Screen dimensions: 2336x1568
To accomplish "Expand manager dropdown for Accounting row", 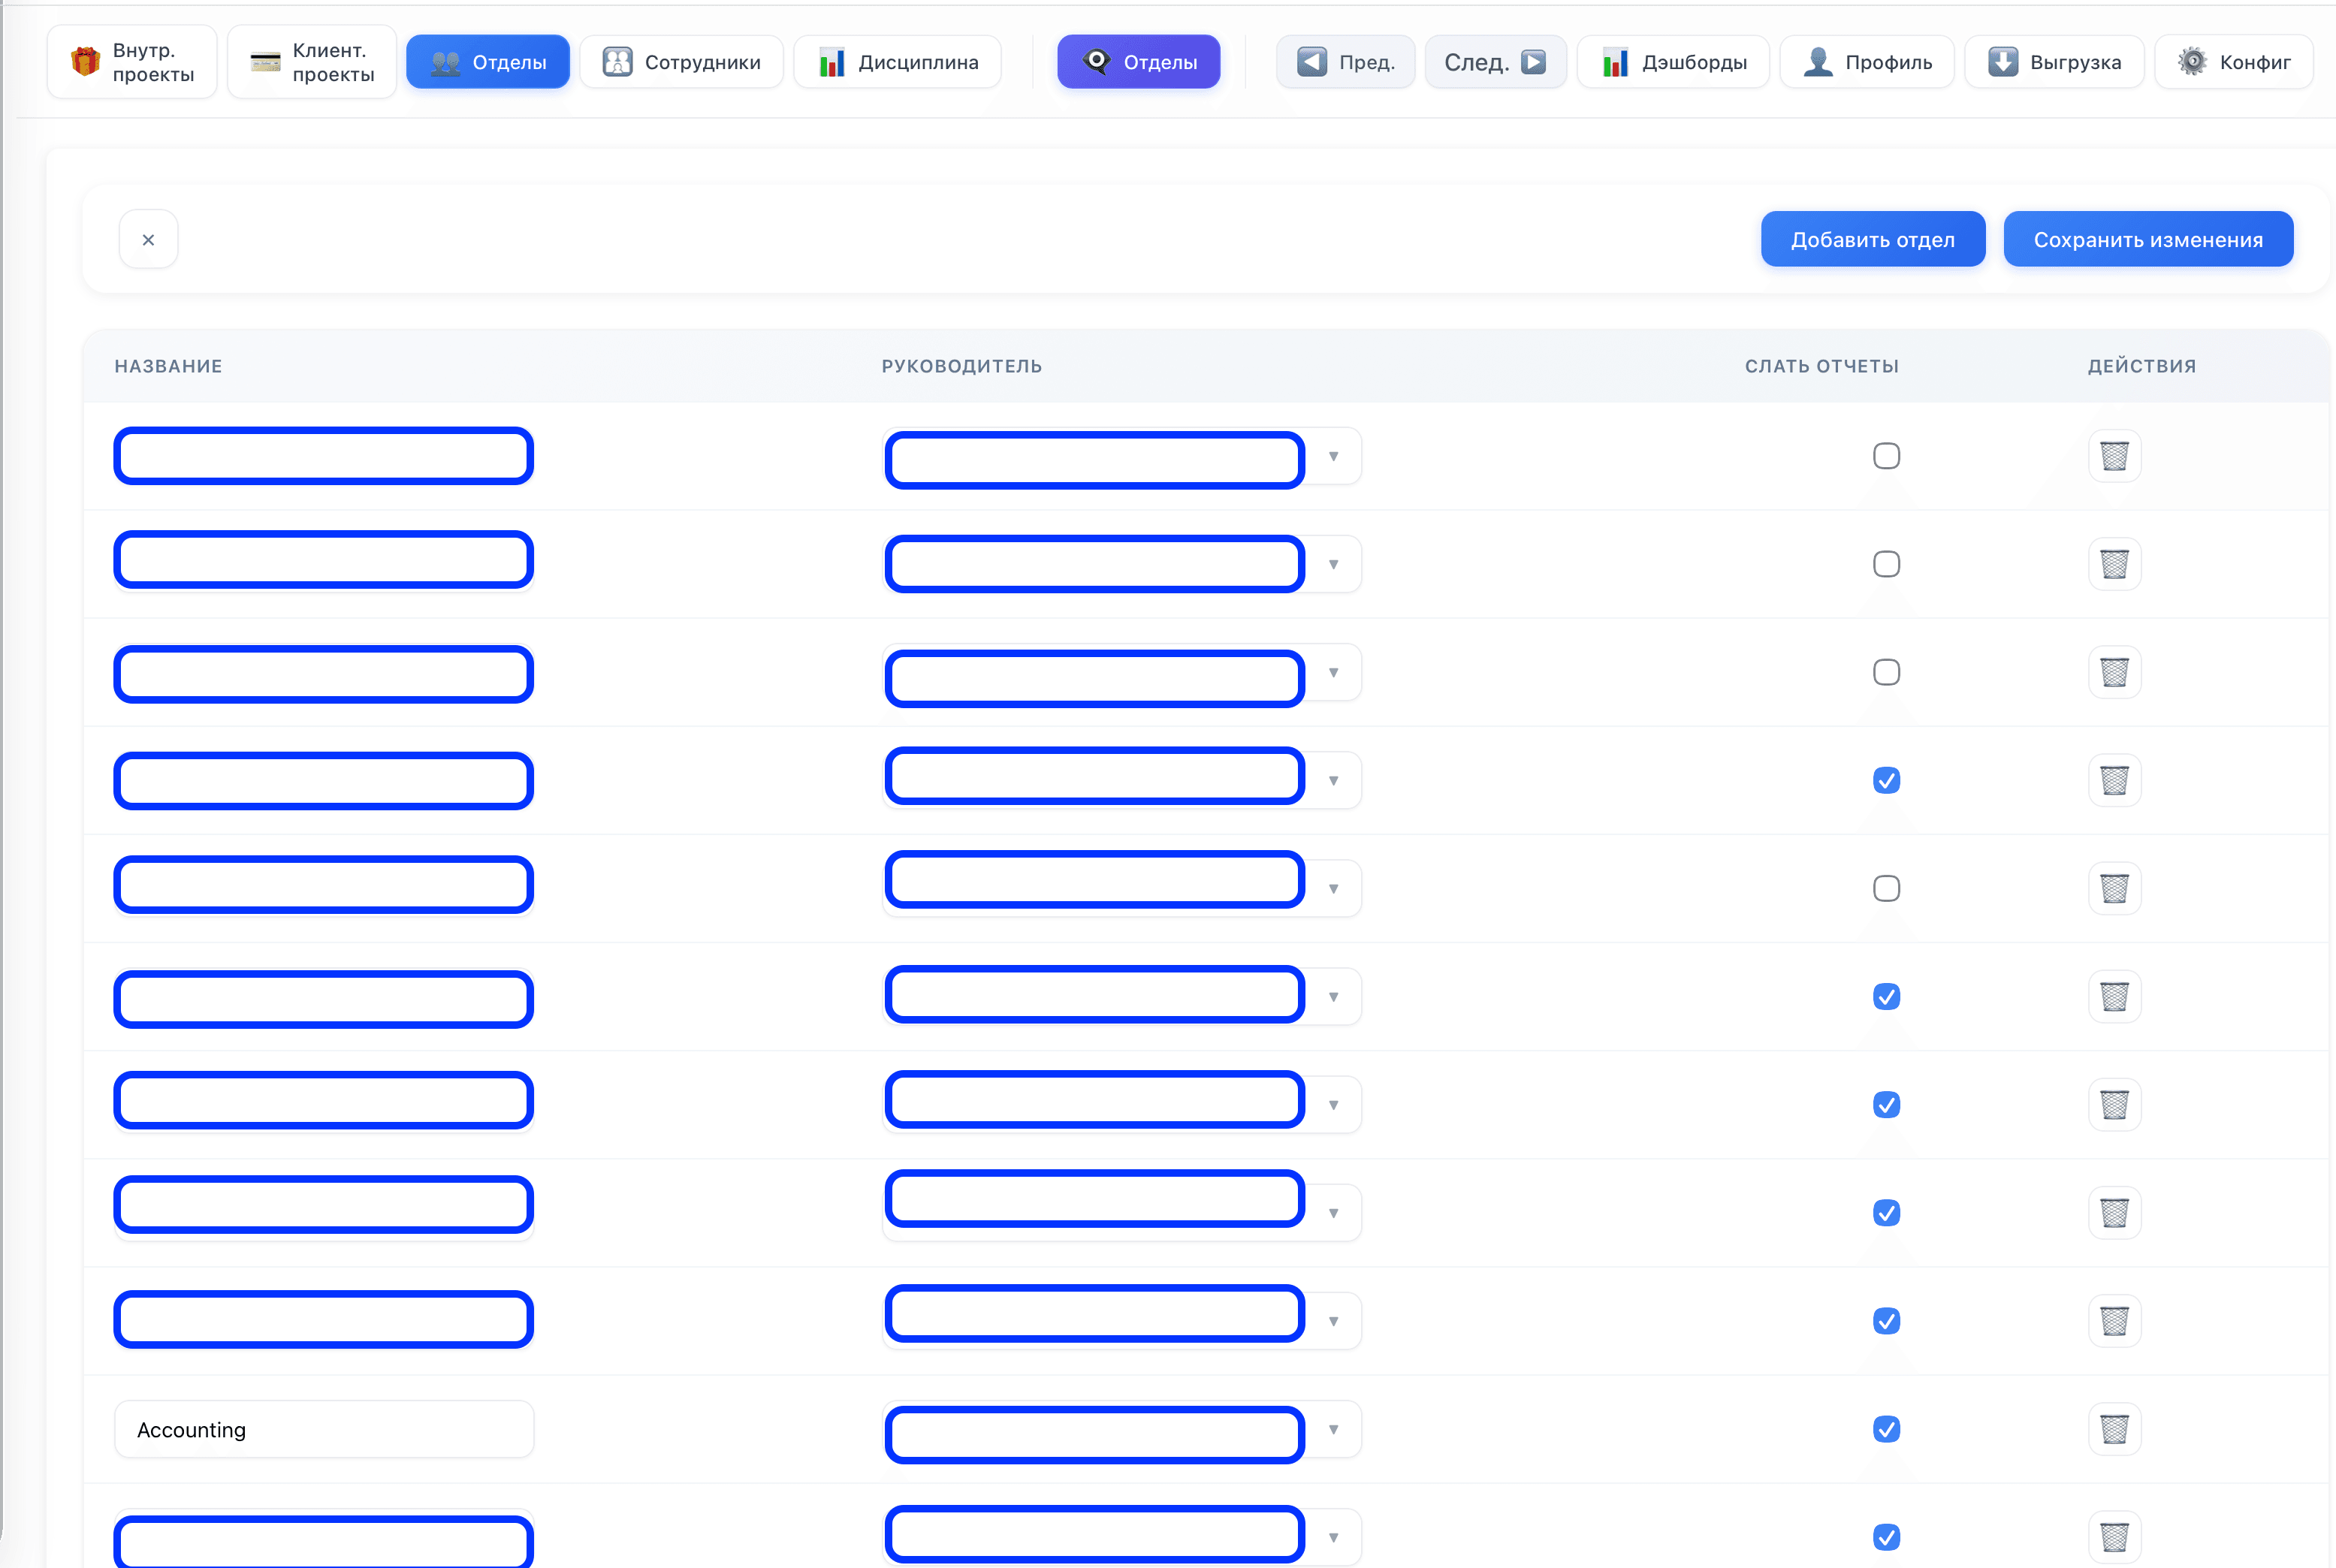I will [x=1333, y=1429].
